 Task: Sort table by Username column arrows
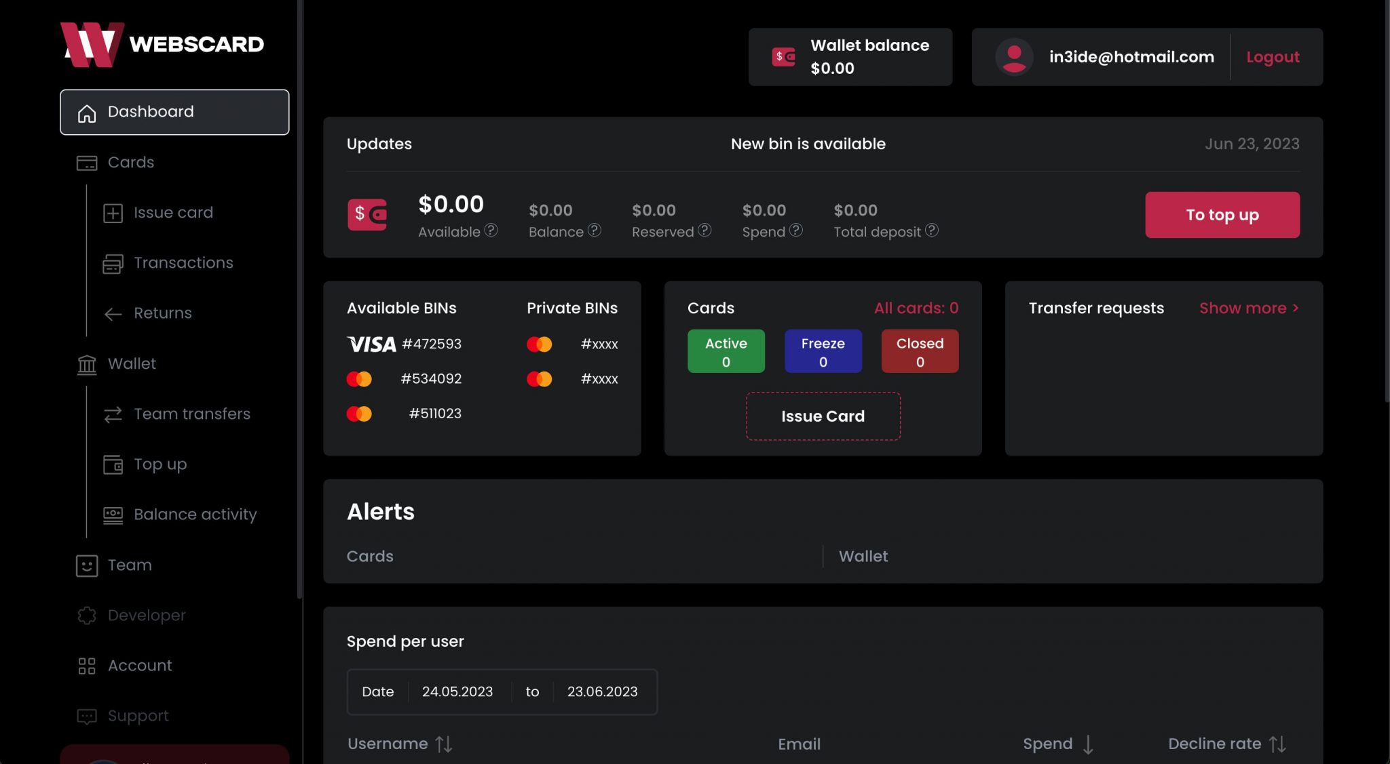click(x=444, y=744)
